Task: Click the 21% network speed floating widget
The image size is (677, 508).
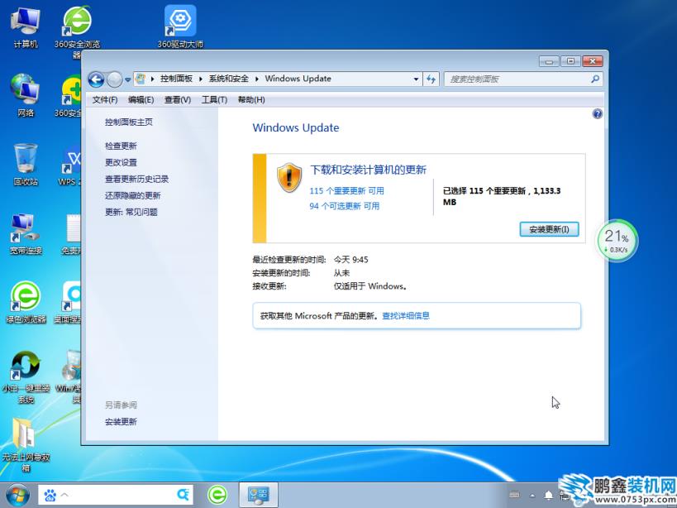Action: (x=617, y=240)
